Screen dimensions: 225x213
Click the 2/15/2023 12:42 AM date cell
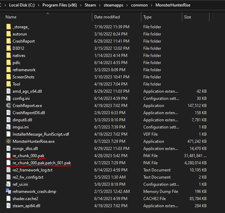(x=112, y=192)
